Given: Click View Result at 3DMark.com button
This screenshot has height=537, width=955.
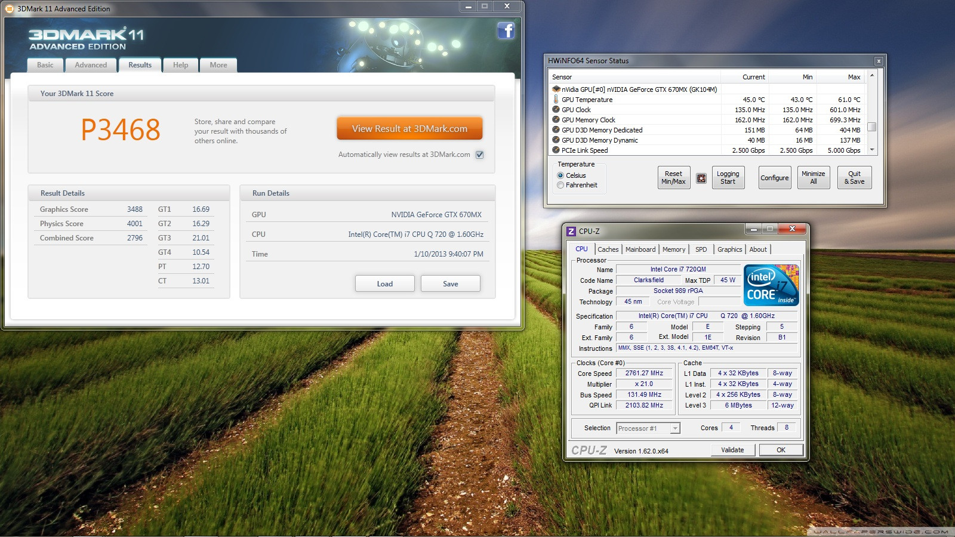Looking at the screenshot, I should [x=409, y=128].
